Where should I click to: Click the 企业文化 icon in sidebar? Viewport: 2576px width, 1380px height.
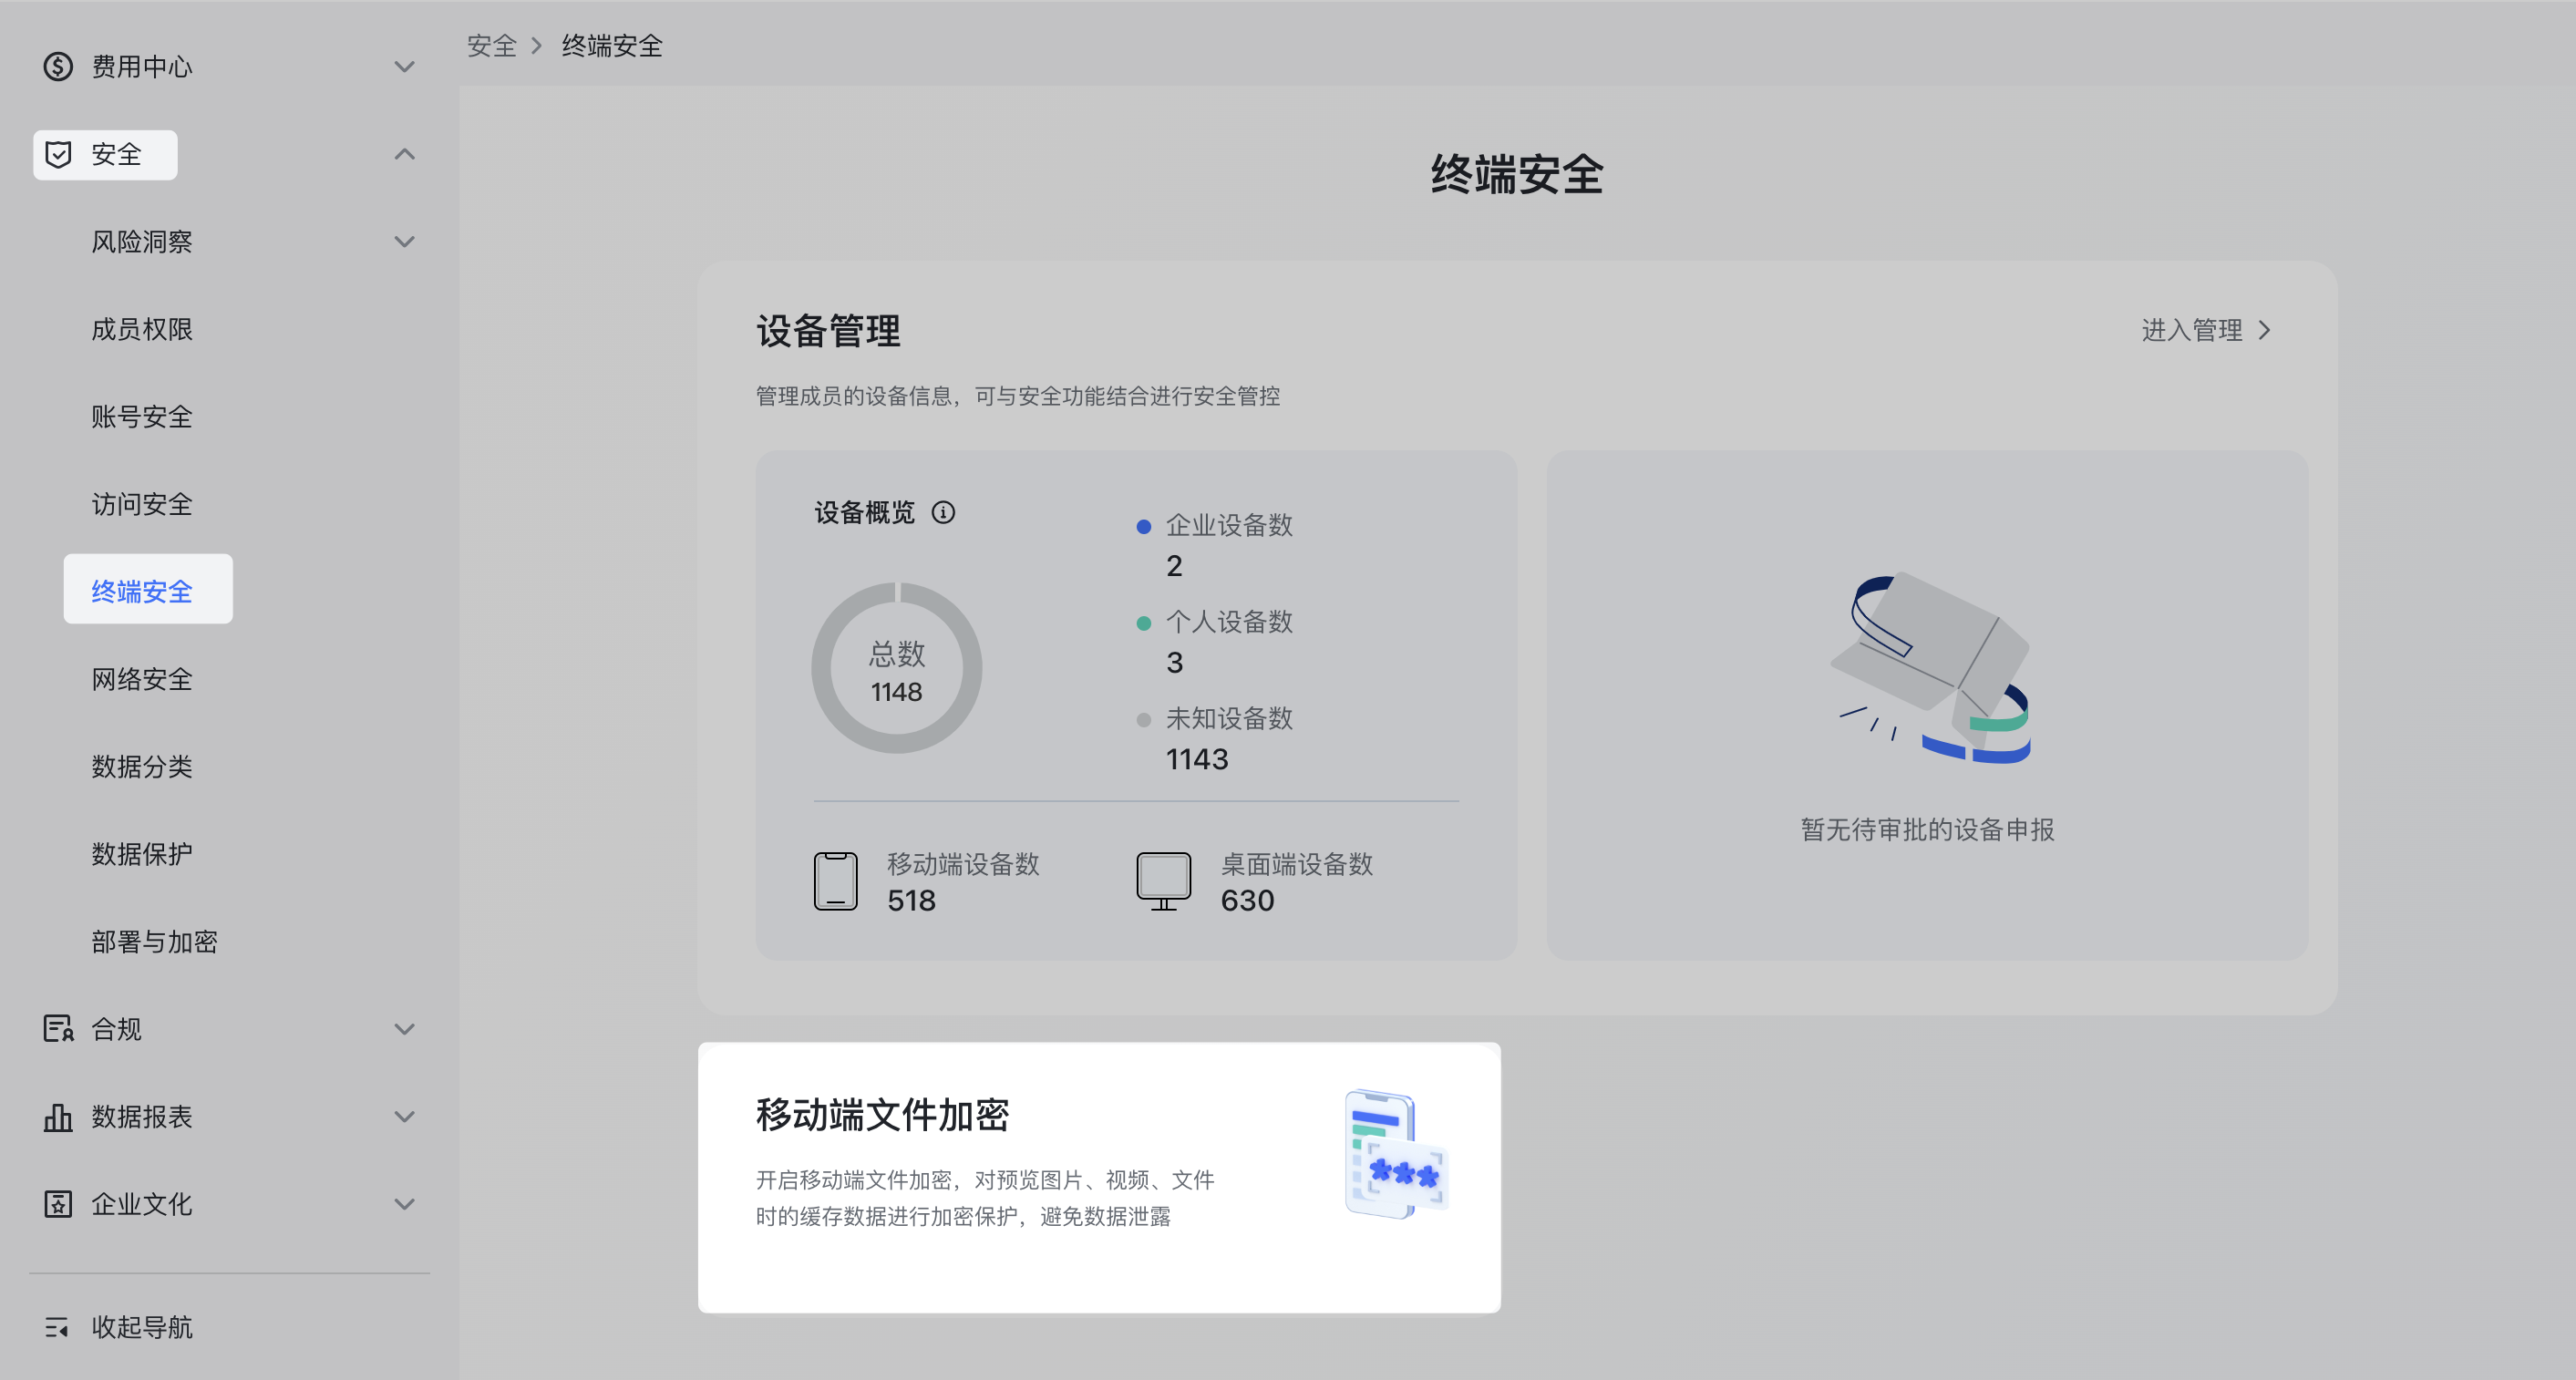coord(58,1204)
